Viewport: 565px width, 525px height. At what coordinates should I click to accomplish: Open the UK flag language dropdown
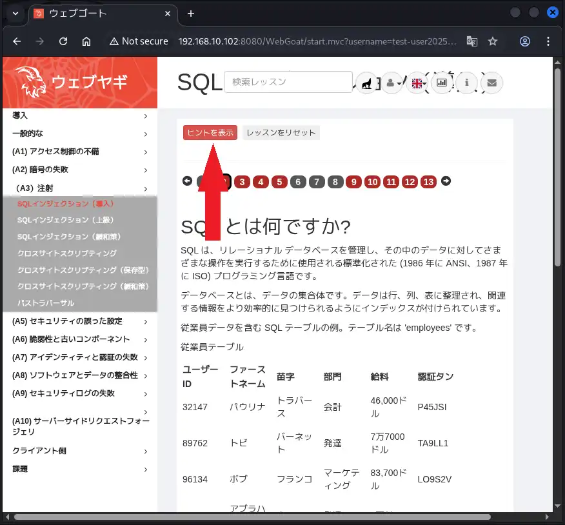pos(417,83)
